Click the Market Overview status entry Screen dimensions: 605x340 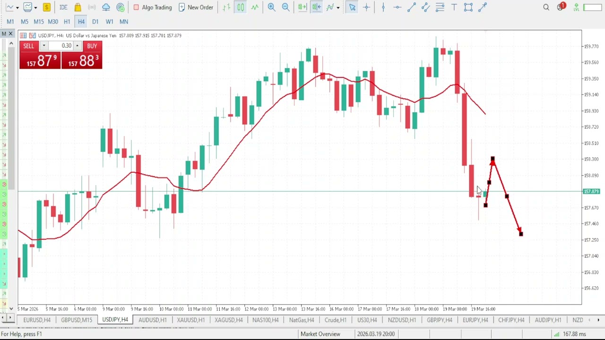[x=320, y=334]
